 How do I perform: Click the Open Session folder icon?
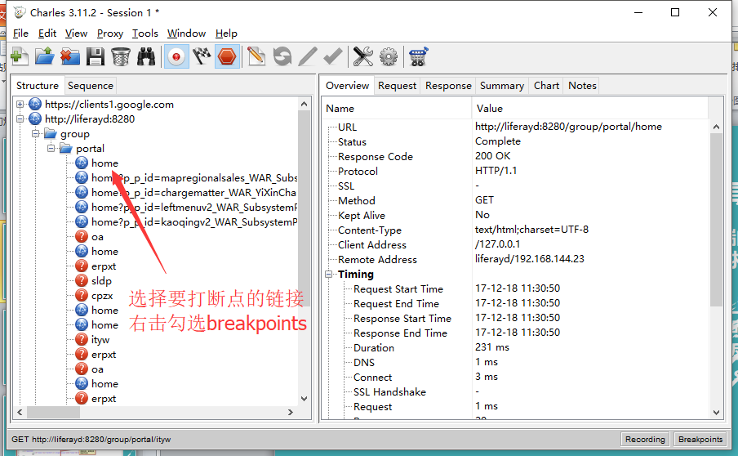(45, 56)
